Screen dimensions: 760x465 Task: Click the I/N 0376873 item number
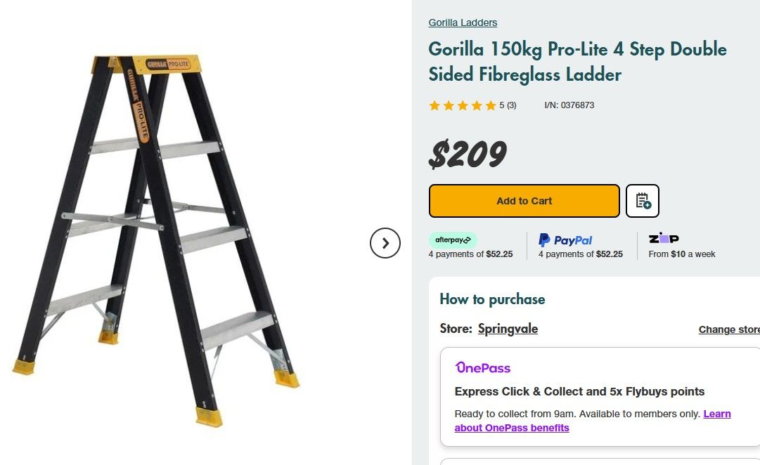(569, 105)
